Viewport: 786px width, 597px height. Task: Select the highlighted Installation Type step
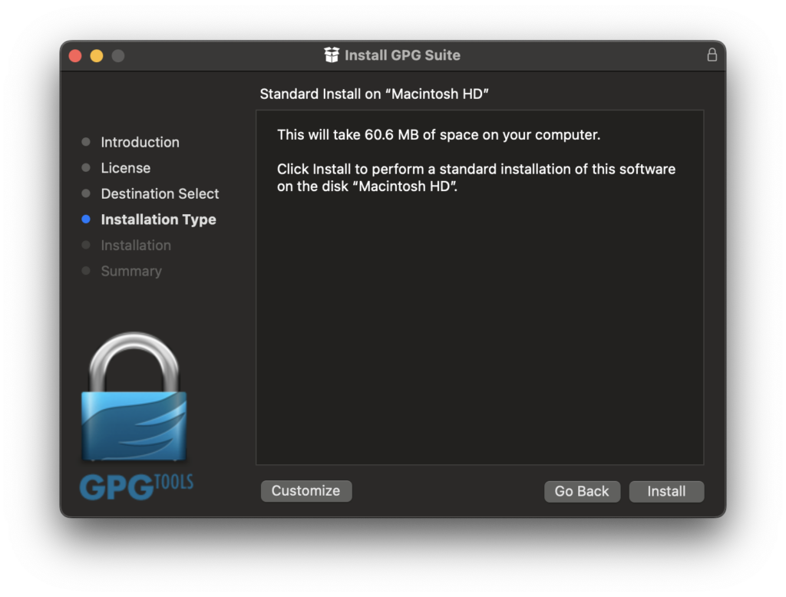point(158,219)
